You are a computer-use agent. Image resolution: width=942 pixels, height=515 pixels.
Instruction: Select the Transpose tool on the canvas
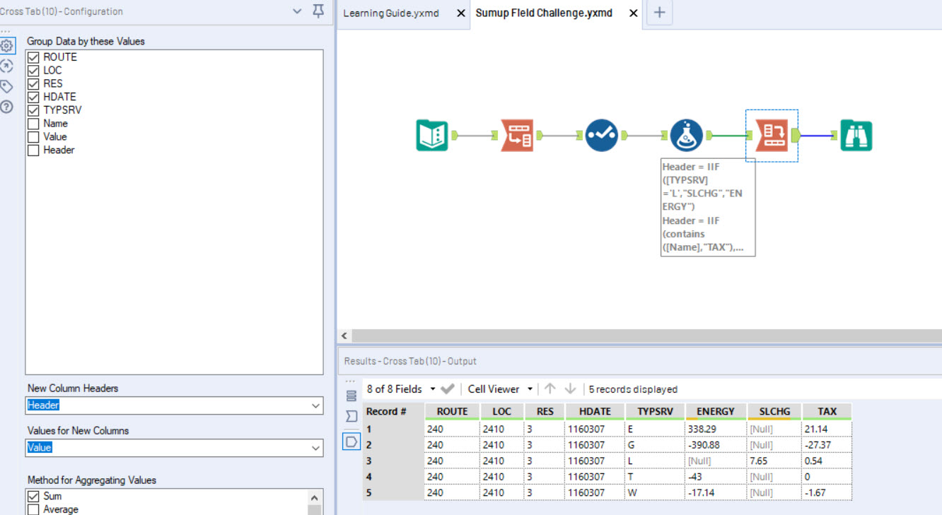[x=516, y=134]
